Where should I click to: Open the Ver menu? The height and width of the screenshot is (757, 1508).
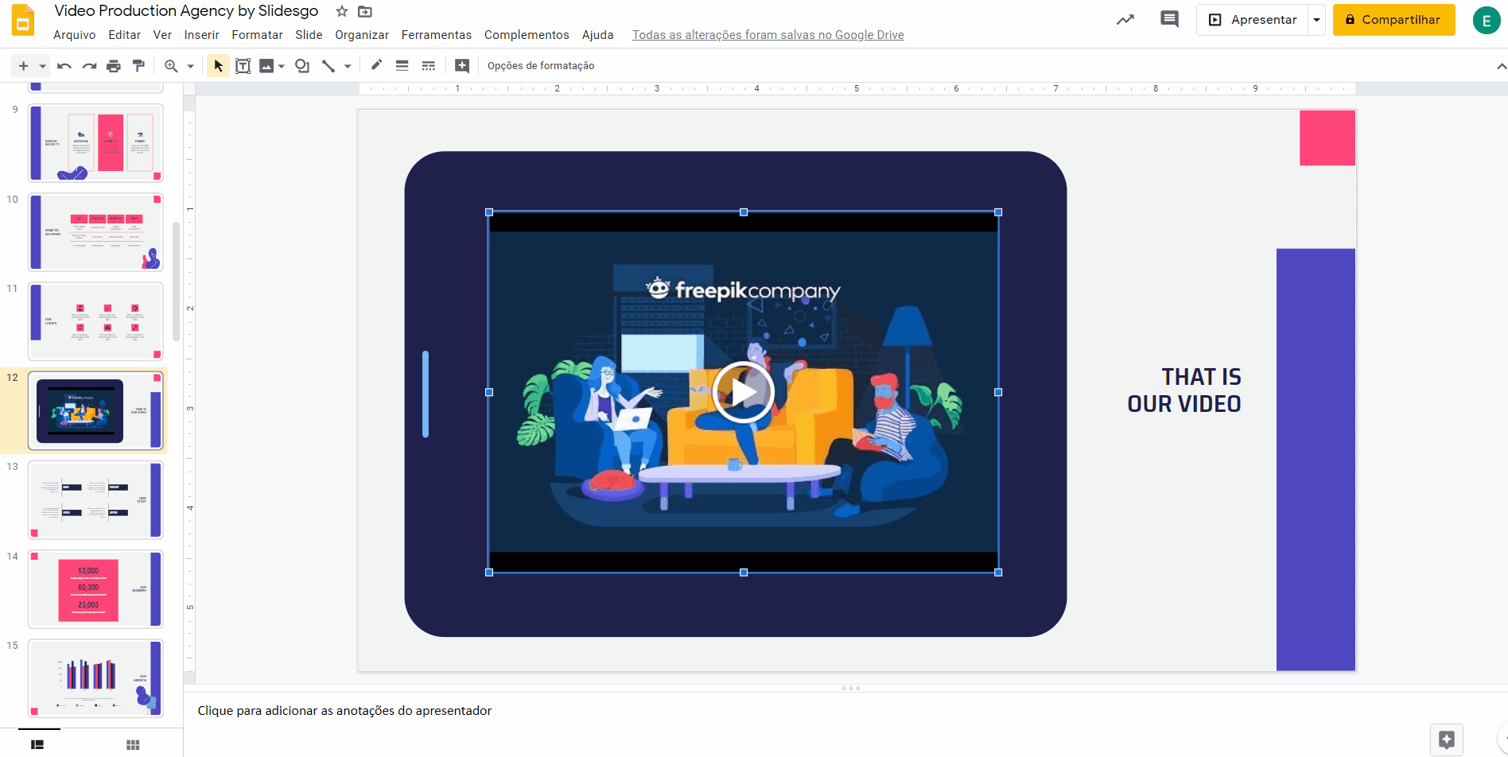[162, 35]
